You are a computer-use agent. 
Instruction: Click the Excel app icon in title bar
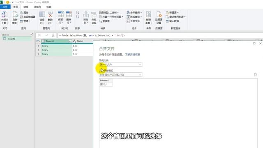[1, 2]
